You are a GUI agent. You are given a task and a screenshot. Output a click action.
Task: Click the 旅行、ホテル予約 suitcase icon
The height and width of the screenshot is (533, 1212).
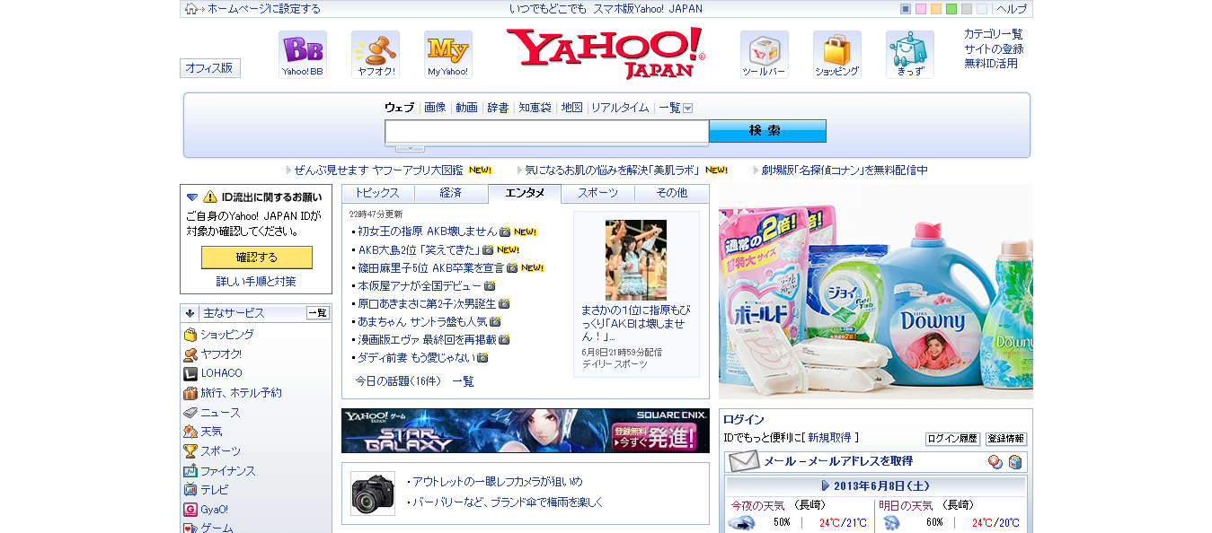(190, 393)
